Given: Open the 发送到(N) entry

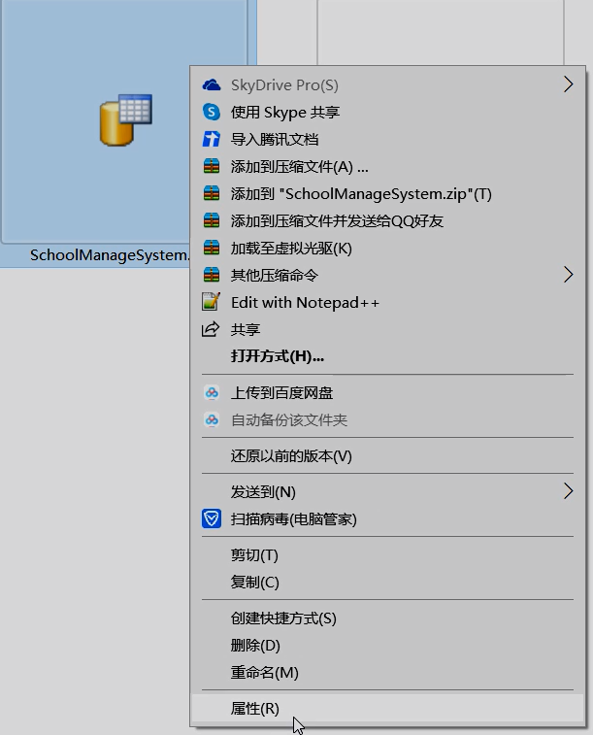Looking at the screenshot, I should [x=387, y=491].
